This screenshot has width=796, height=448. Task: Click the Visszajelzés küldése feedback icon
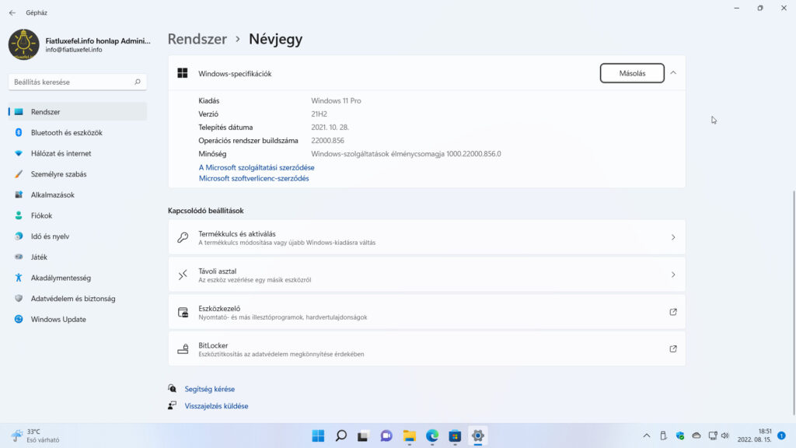[173, 405]
